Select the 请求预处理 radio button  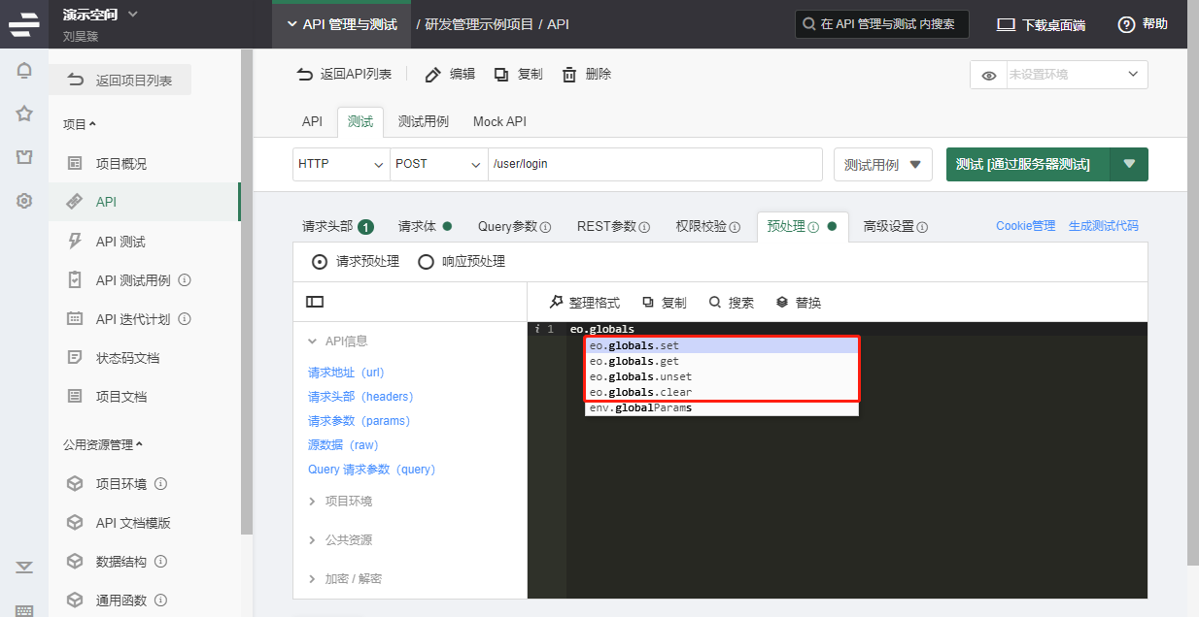[x=320, y=261]
